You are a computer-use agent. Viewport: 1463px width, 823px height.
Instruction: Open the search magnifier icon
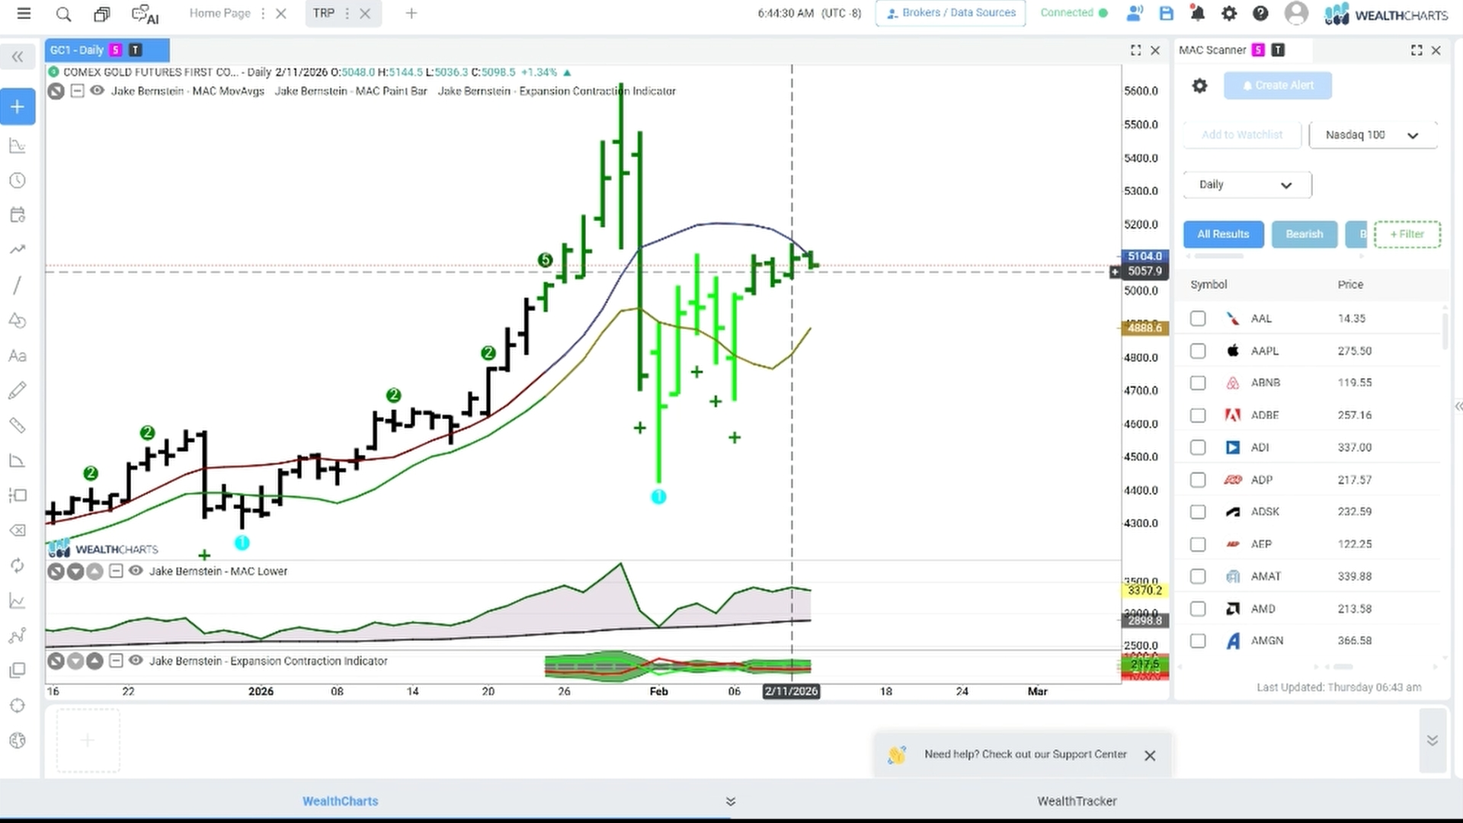click(64, 14)
